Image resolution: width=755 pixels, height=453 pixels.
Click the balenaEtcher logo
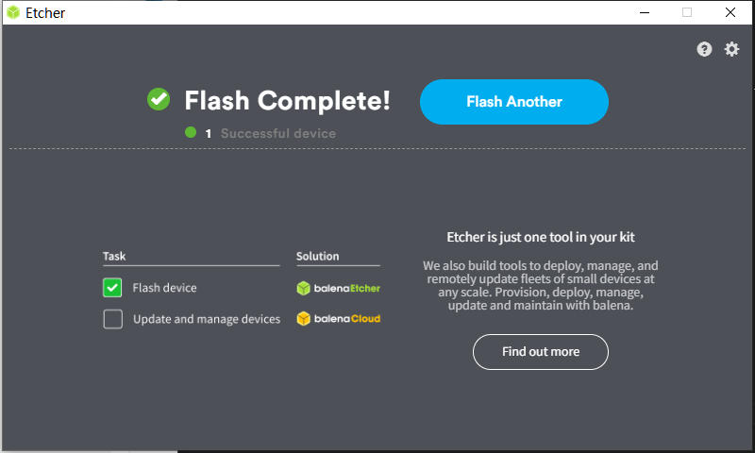pyautogui.click(x=339, y=288)
